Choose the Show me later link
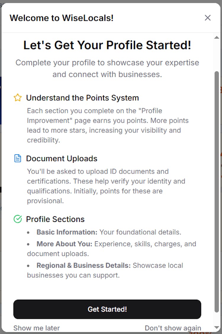 (x=36, y=328)
